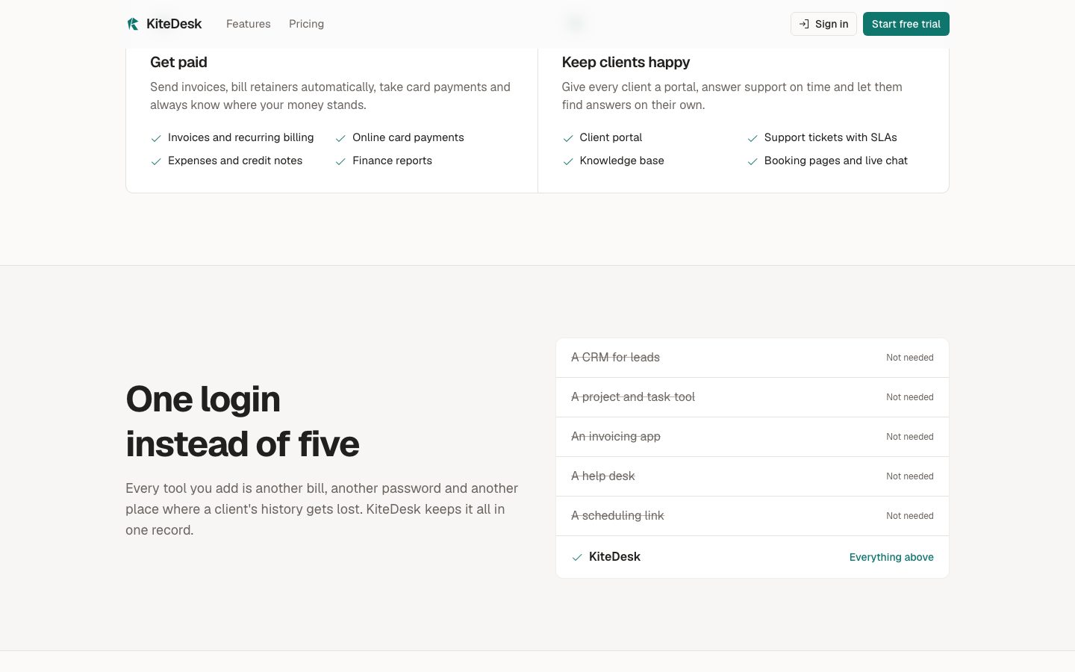The width and height of the screenshot is (1075, 672).
Task: Click the 'One login instead of five' heading
Action: point(243,421)
